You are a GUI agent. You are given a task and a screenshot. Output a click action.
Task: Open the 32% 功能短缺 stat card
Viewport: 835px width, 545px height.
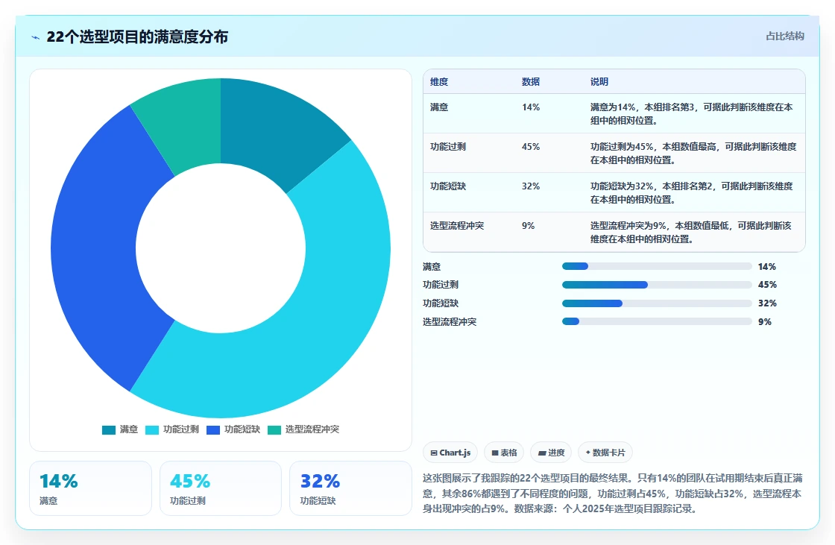click(x=350, y=488)
